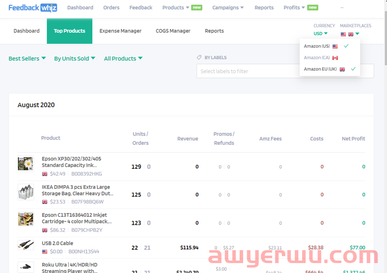Viewport: 387px width, 273px height.
Task: Click the Orders link in top navigation
Action: [111, 7]
